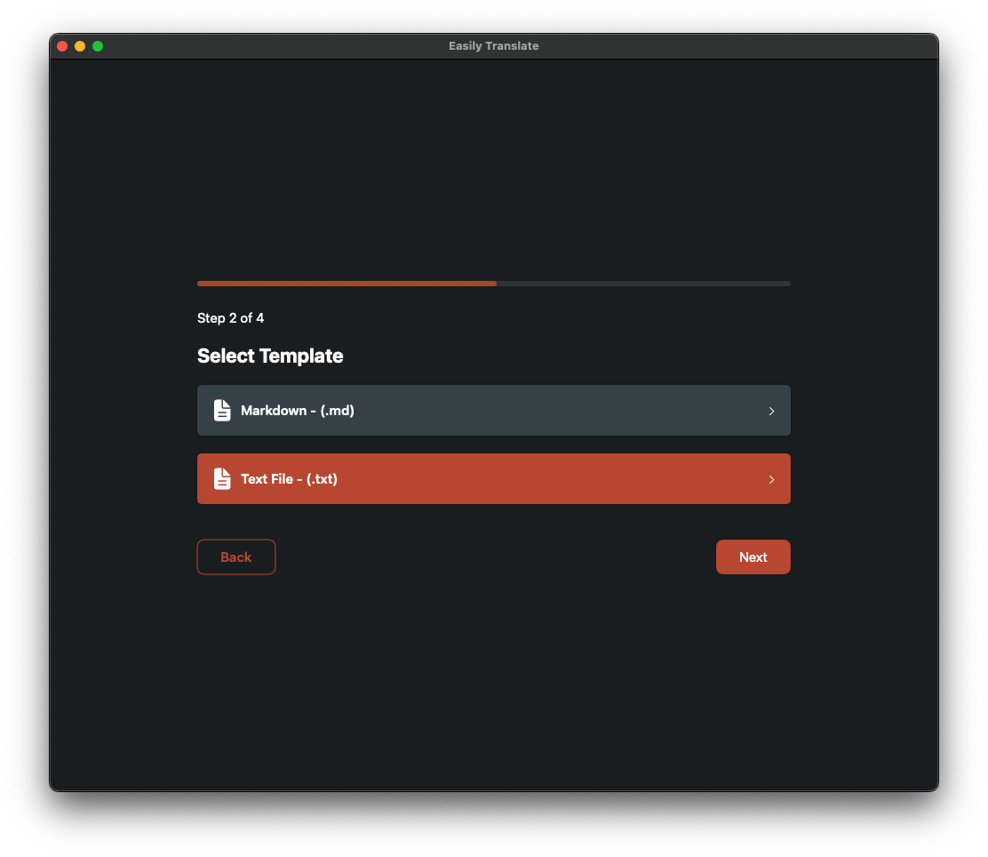
Task: Click the "Easily Translate" window title
Action: click(493, 46)
